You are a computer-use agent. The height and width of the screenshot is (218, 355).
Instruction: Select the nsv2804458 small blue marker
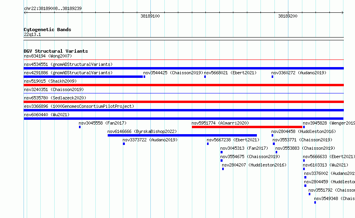click(x=272, y=135)
